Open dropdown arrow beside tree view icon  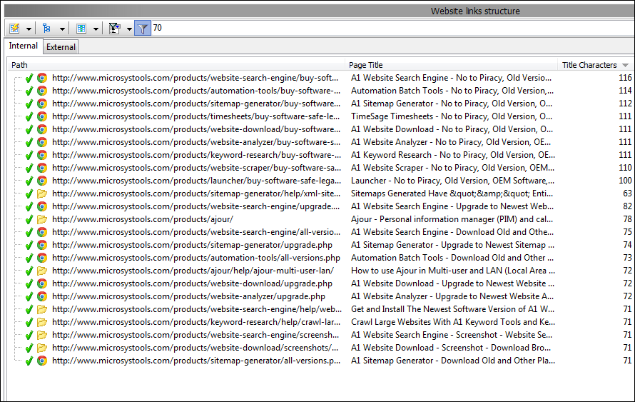[x=62, y=29]
